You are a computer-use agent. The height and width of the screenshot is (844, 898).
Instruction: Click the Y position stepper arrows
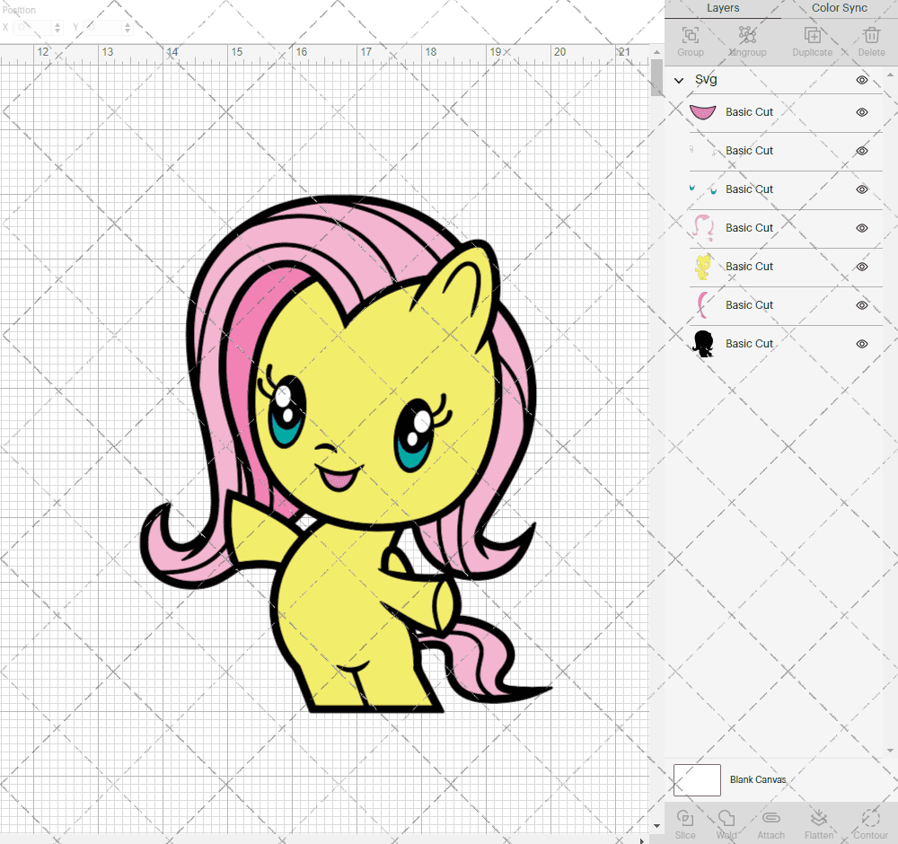coord(128,27)
